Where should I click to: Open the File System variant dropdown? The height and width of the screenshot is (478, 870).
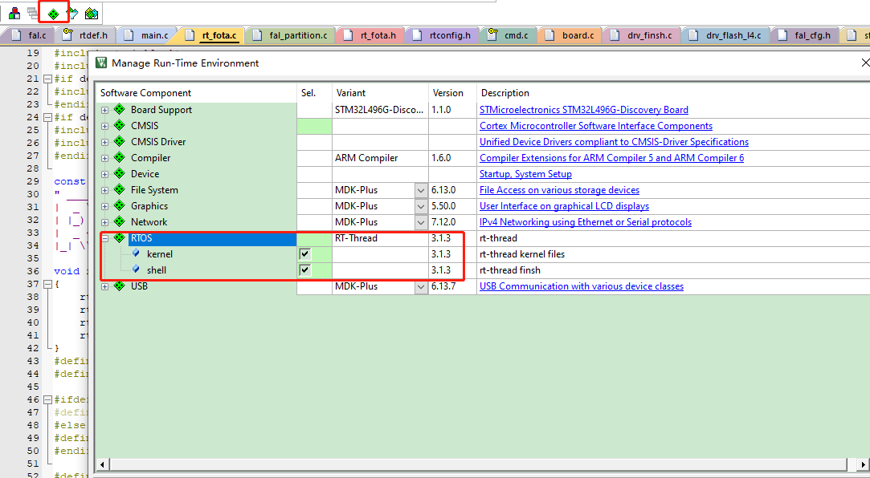click(x=421, y=190)
